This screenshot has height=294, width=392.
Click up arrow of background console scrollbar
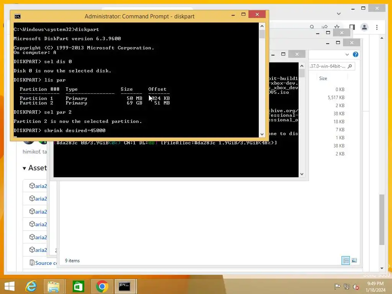302,66
